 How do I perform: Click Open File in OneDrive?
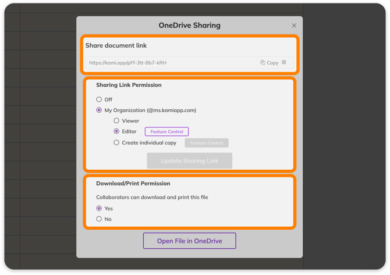(x=190, y=241)
